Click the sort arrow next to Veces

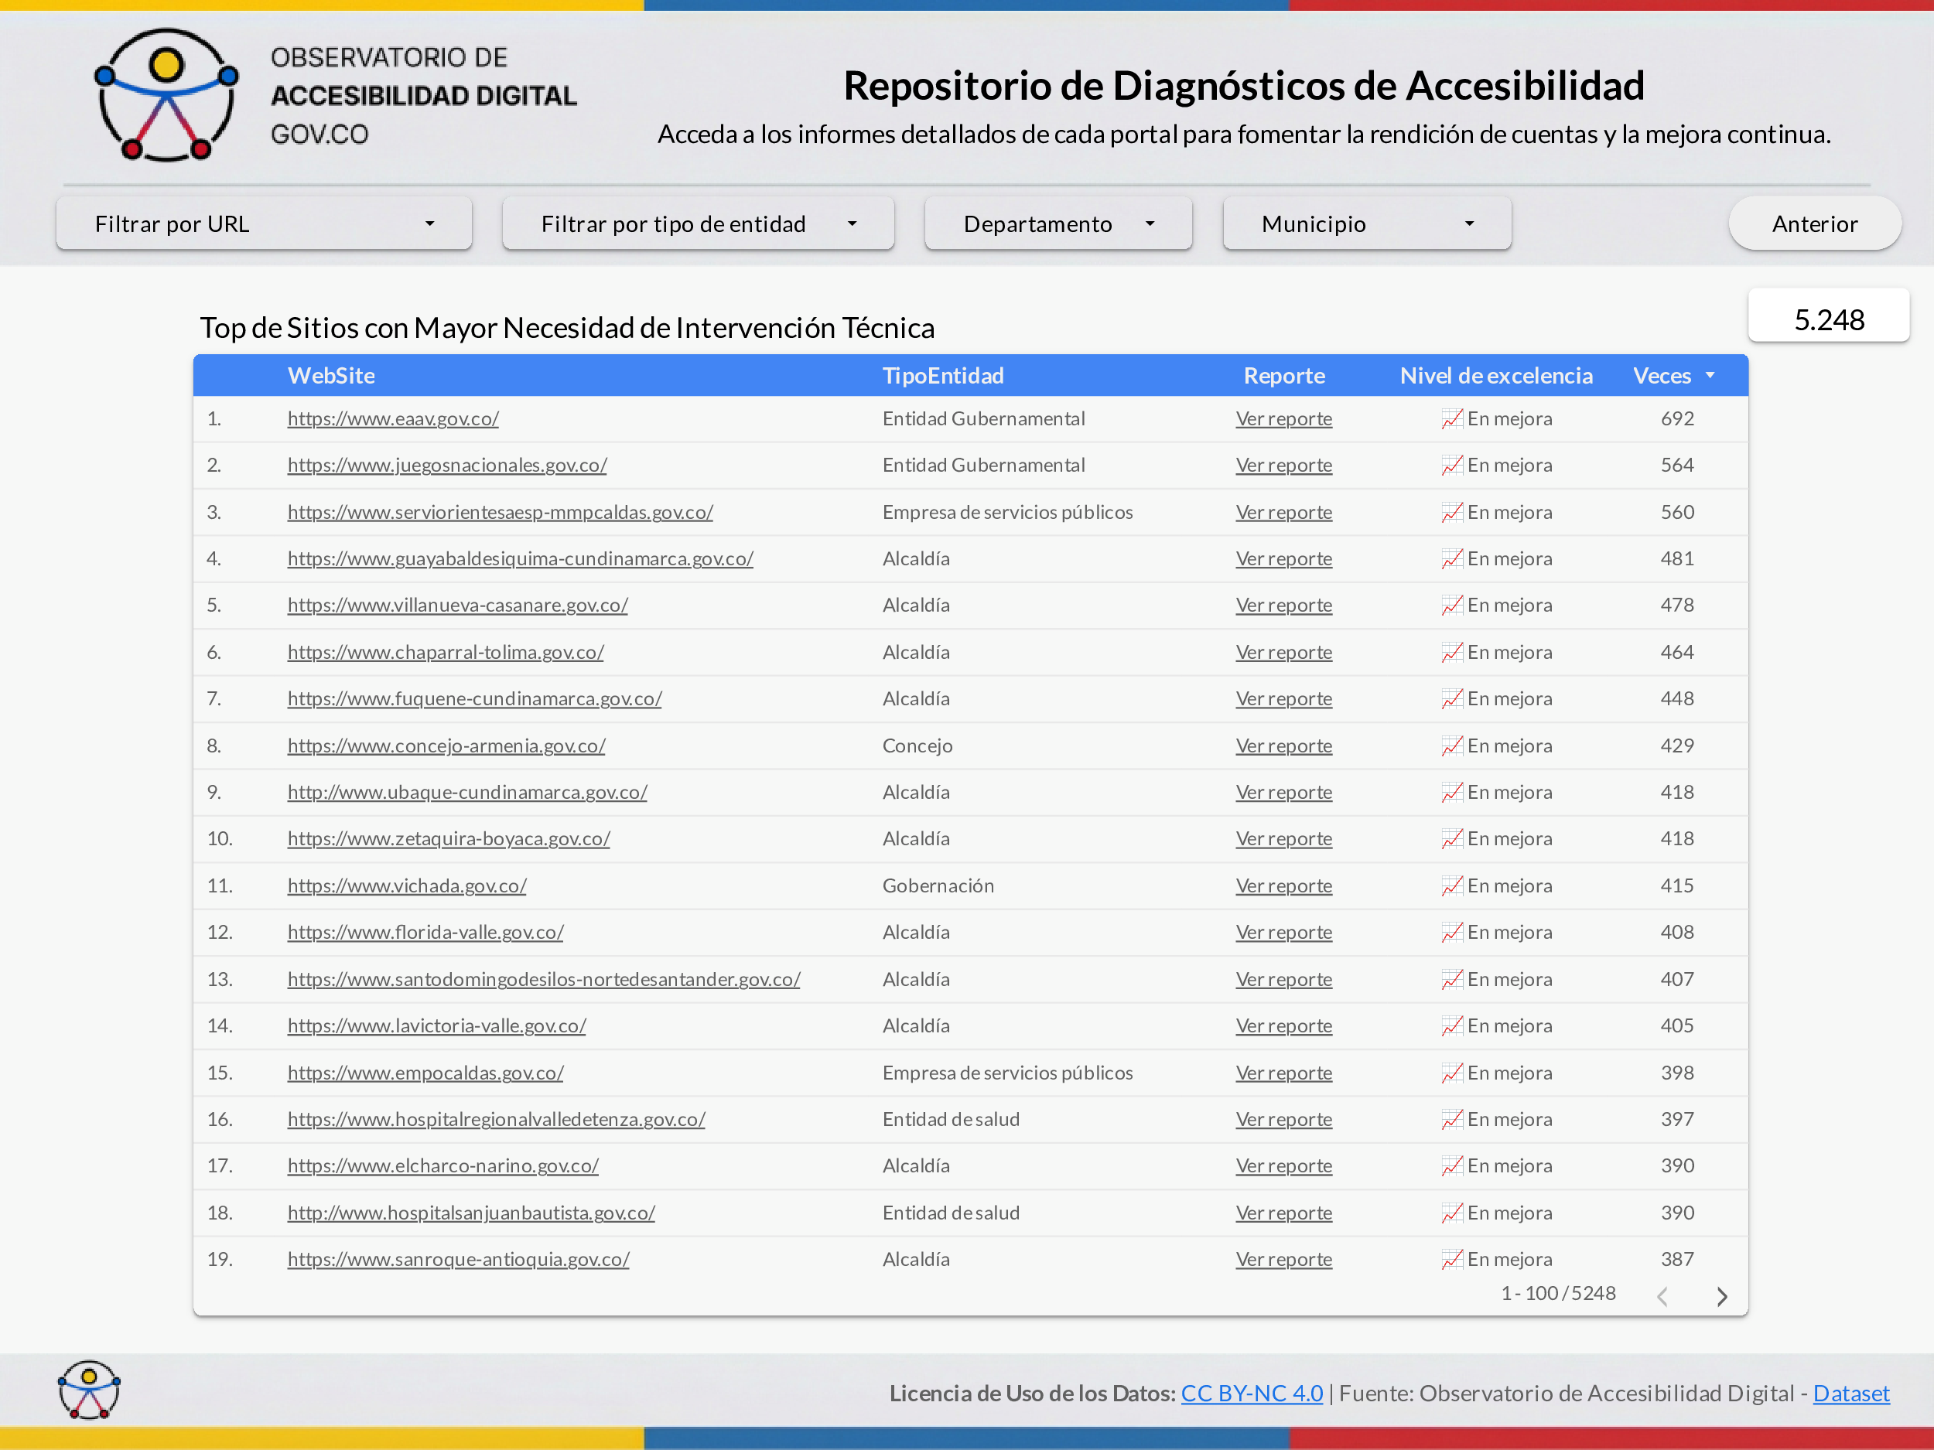tap(1710, 375)
